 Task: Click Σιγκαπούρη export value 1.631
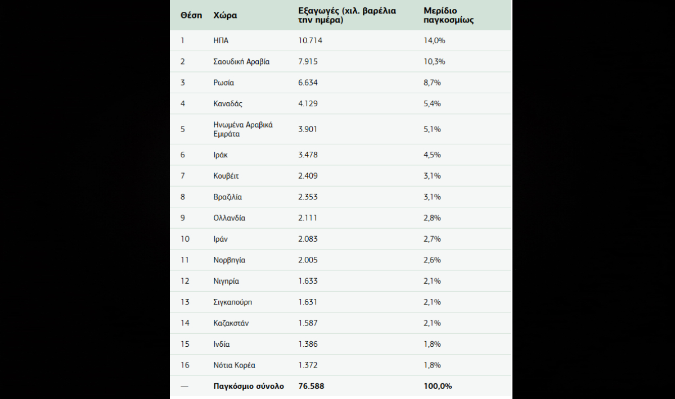pyautogui.click(x=308, y=302)
